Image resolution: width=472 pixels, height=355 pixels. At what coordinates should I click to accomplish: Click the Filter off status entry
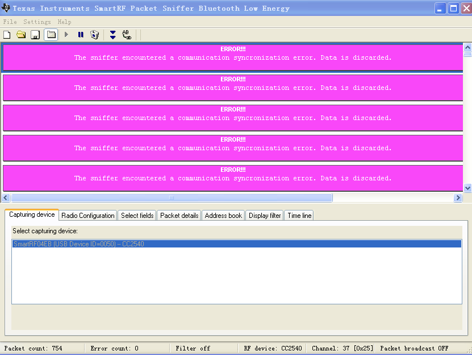click(x=193, y=348)
